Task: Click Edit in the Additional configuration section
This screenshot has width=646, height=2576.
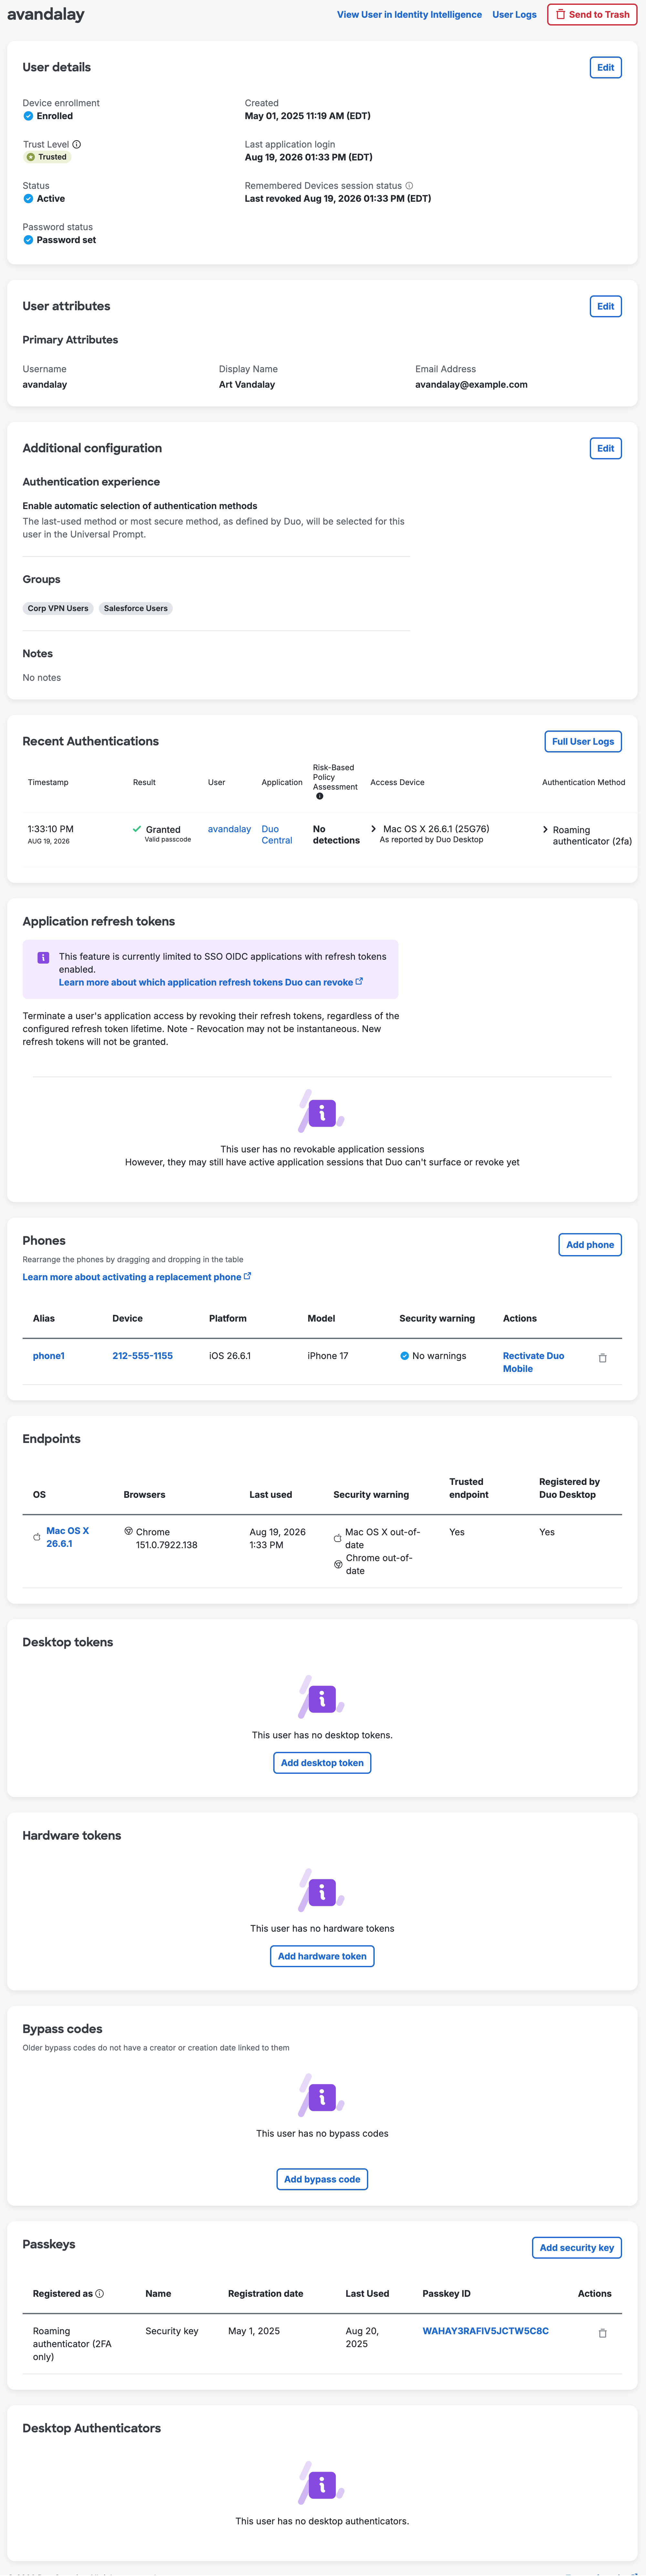Action: pyautogui.click(x=605, y=449)
